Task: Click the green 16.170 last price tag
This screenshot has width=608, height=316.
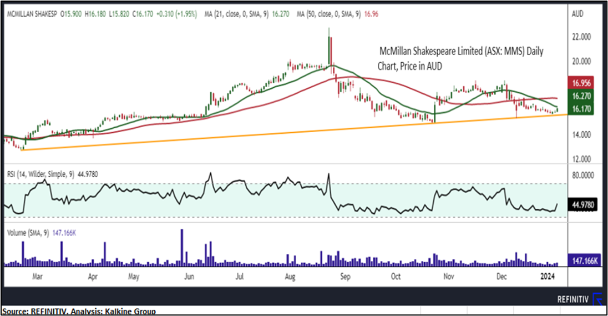Action: 581,109
